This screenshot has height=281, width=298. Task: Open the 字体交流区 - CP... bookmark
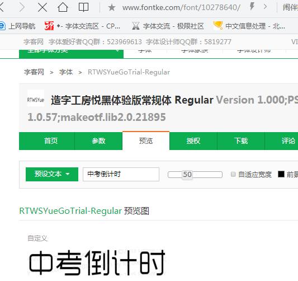(x=82, y=26)
